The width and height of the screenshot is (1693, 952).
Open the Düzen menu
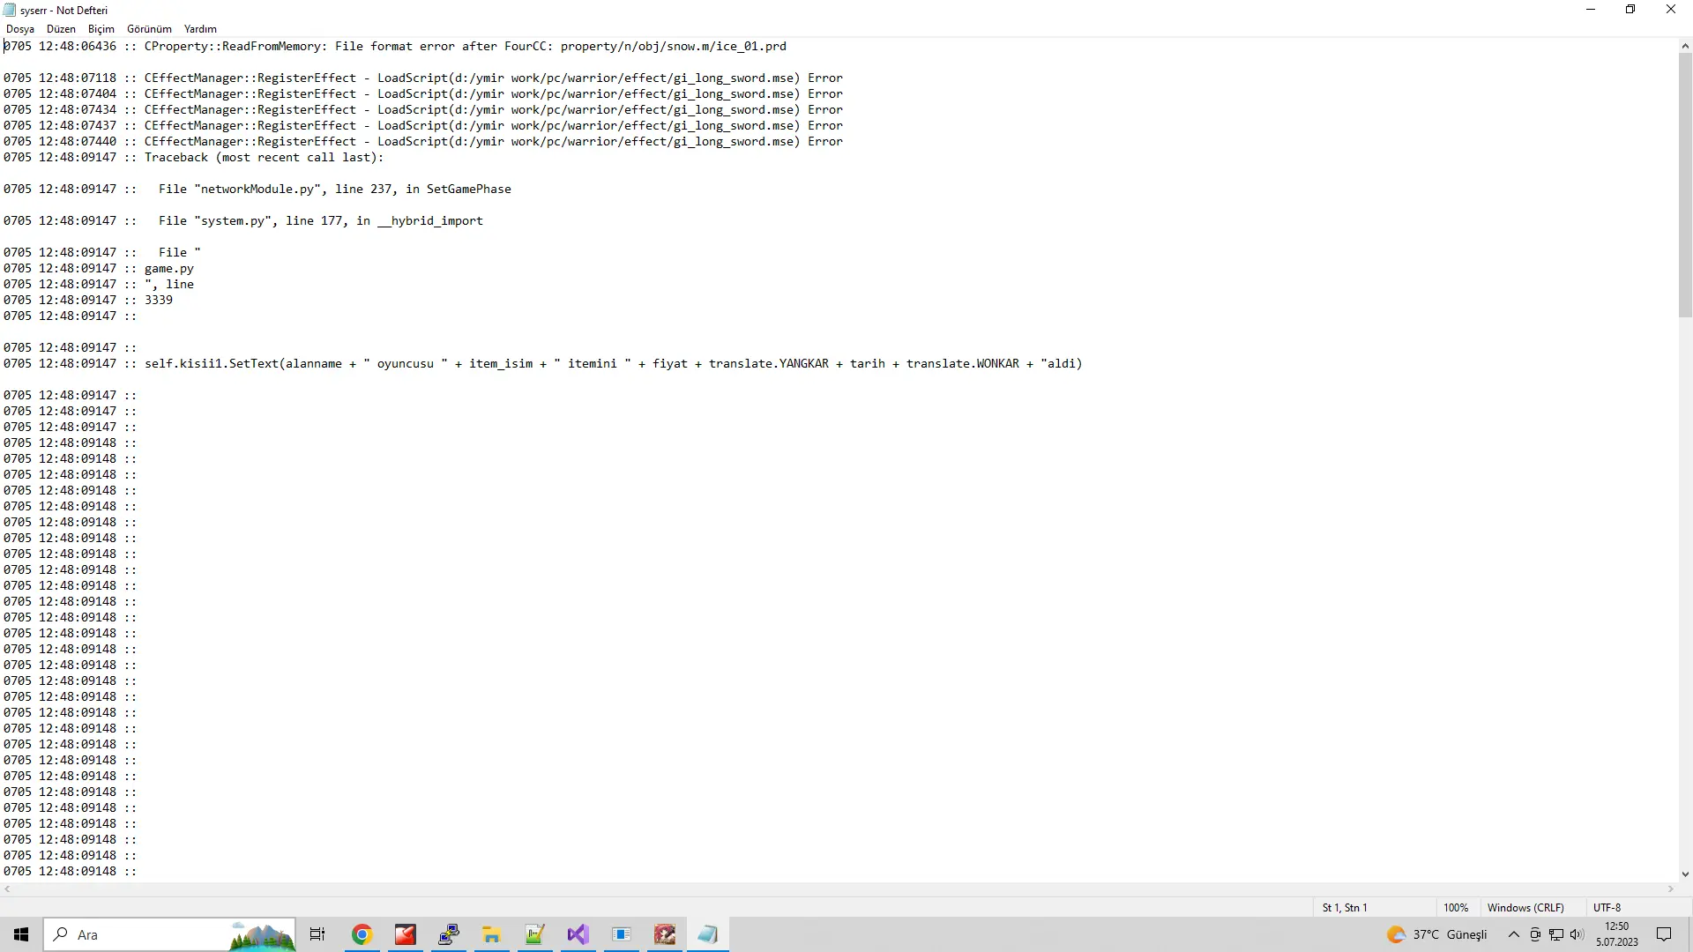[x=61, y=29]
